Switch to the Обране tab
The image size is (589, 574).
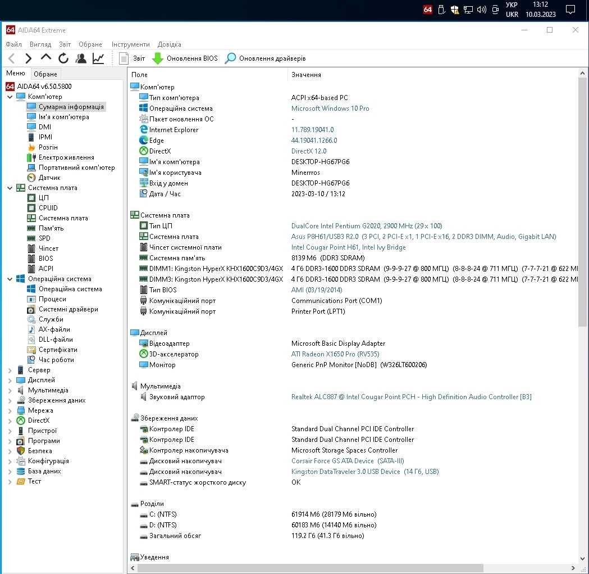[45, 74]
